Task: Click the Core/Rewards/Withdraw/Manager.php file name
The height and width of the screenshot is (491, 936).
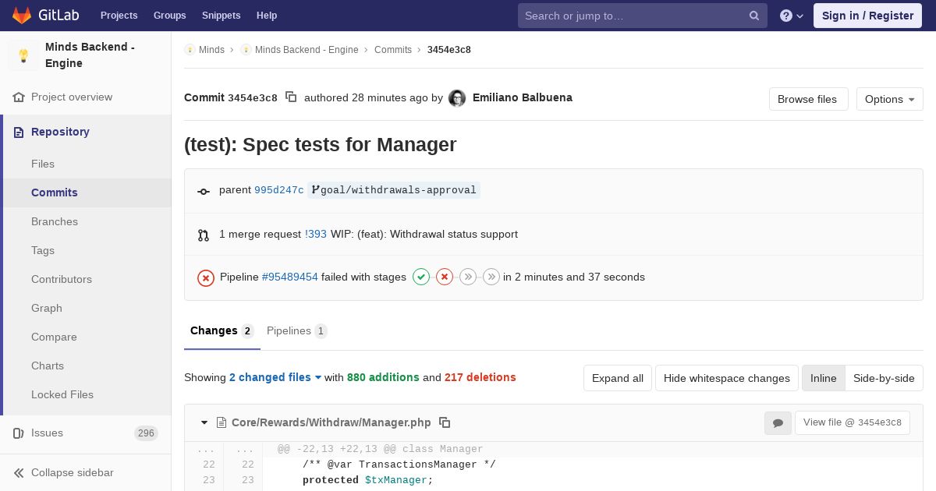Action: point(331,422)
